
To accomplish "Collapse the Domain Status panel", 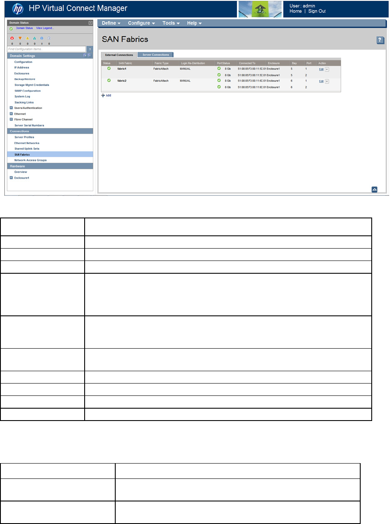I will click(x=90, y=23).
